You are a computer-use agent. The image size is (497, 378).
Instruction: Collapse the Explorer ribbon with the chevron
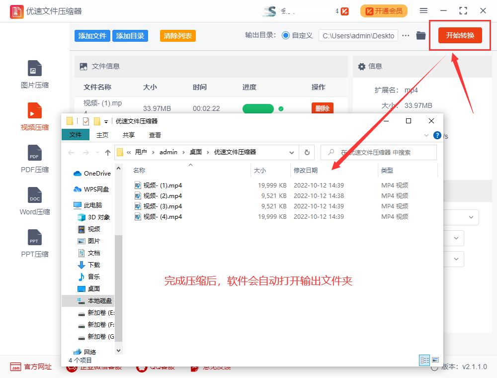[426, 135]
